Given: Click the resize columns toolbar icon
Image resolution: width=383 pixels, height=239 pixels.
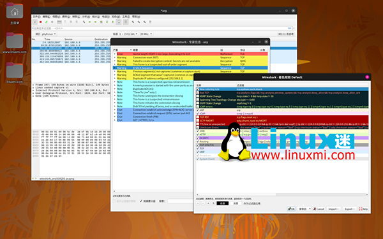Looking at the screenshot, I should pos(150,22).
